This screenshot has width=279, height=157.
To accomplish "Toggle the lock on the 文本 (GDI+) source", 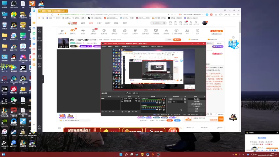I will (x=139, y=99).
